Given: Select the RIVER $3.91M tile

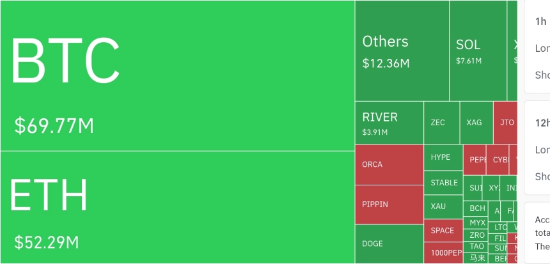Looking at the screenshot, I should tap(389, 122).
